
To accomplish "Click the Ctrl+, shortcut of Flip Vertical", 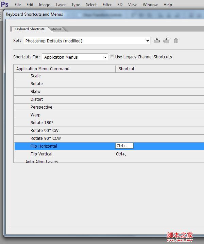I will coord(121,154).
